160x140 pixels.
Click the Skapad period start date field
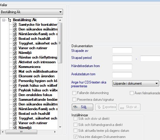pos(122,59)
